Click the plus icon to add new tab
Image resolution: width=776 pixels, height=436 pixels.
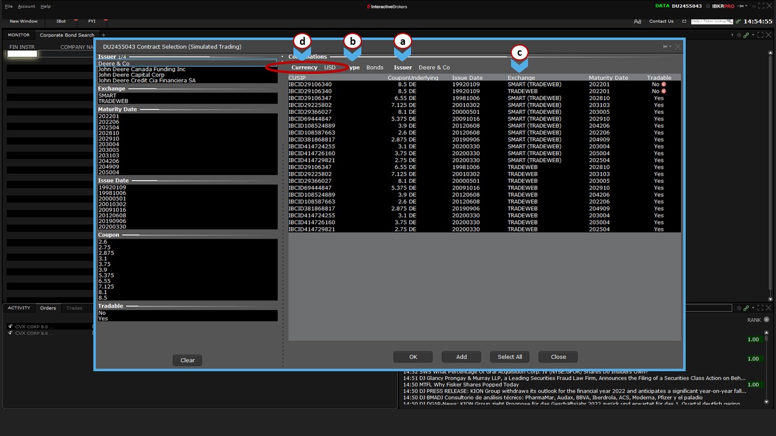(104, 35)
